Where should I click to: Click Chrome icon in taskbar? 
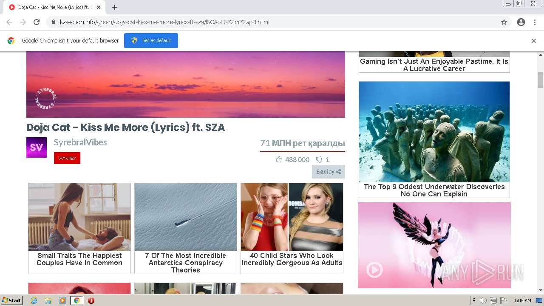pos(76,300)
